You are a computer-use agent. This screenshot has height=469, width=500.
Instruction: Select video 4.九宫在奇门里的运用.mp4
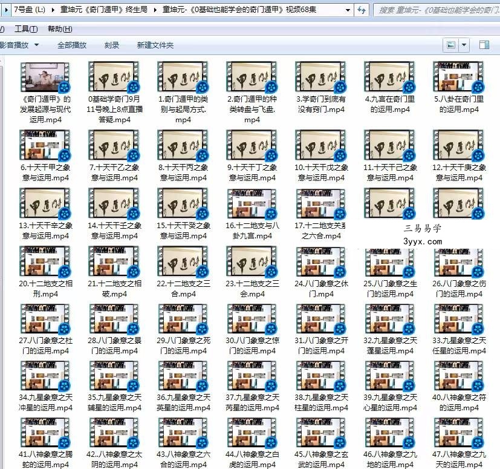tap(390, 88)
